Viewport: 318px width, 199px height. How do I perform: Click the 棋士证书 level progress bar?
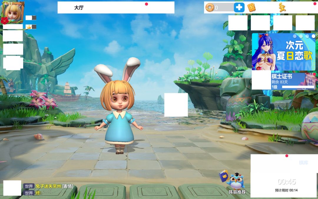pos(298,87)
